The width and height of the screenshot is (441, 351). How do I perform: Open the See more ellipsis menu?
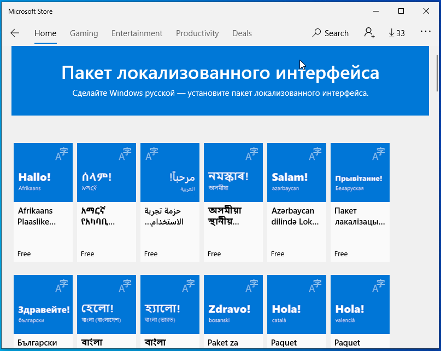coord(426,32)
